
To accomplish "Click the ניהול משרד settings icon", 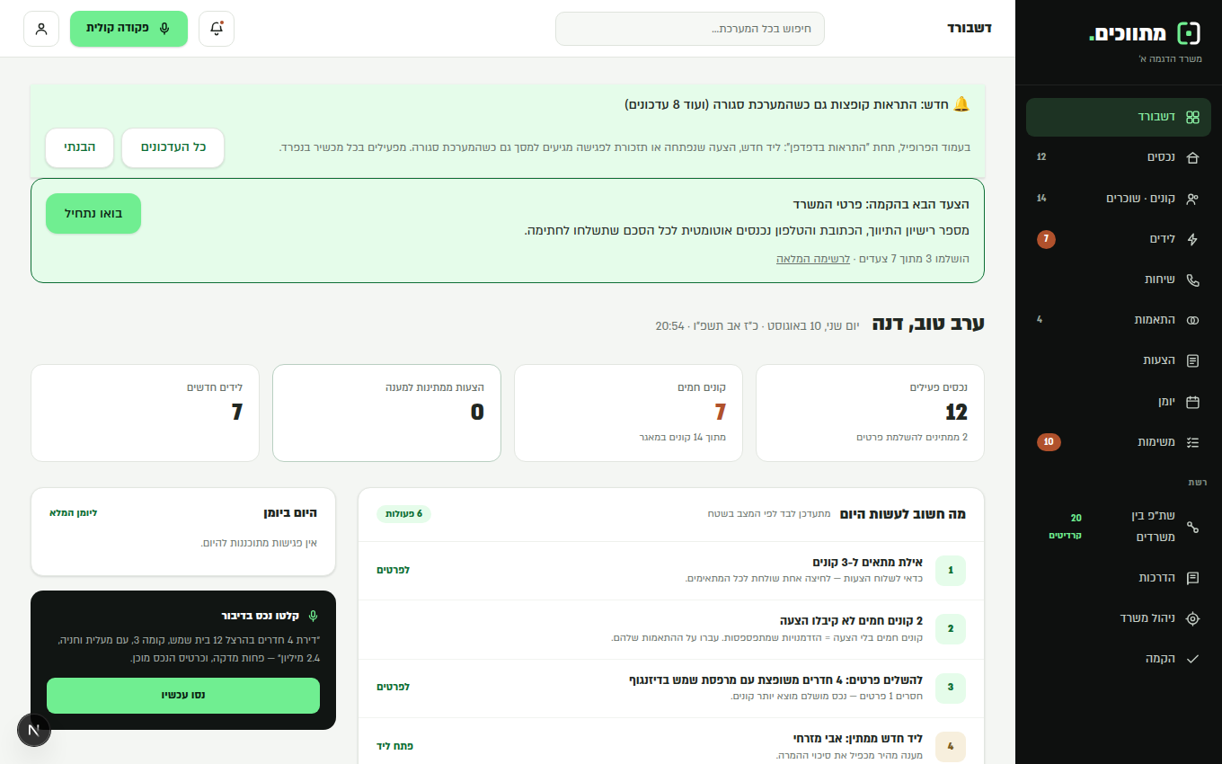I will pos(1192,618).
